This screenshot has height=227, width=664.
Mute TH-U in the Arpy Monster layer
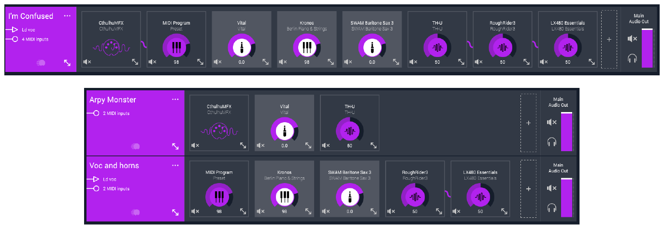click(325, 145)
